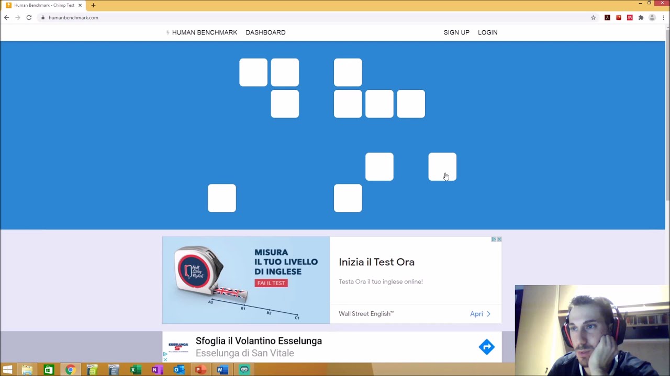The width and height of the screenshot is (670, 376).
Task: Go back to the previous page
Action: pos(6,17)
